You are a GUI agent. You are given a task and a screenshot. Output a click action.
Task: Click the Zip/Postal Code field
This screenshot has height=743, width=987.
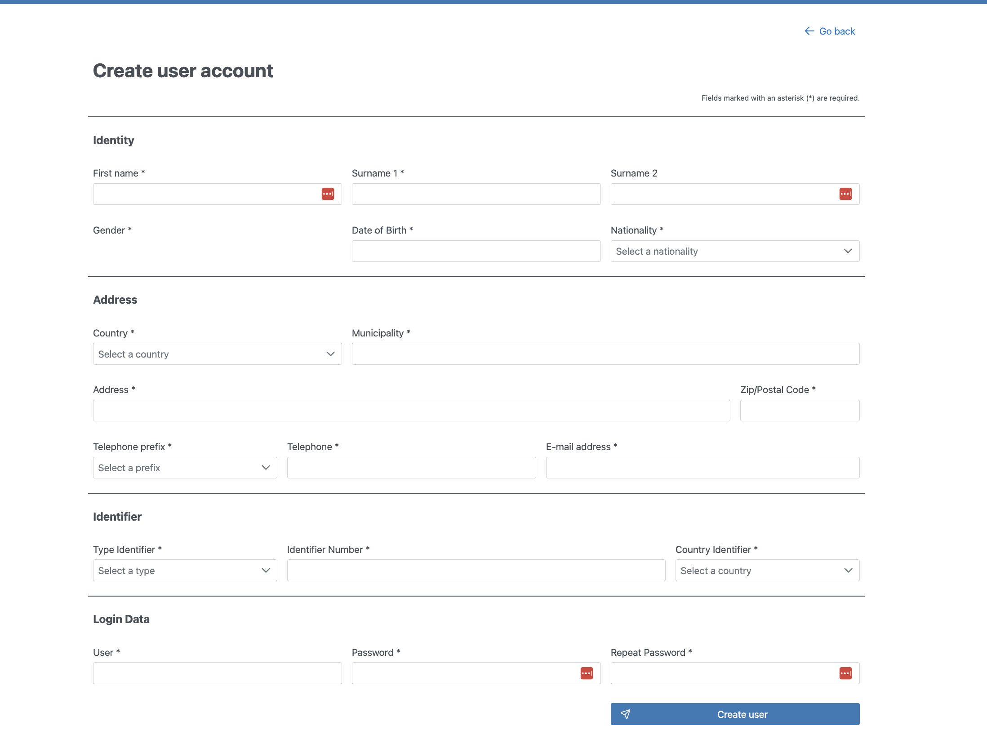pos(799,411)
